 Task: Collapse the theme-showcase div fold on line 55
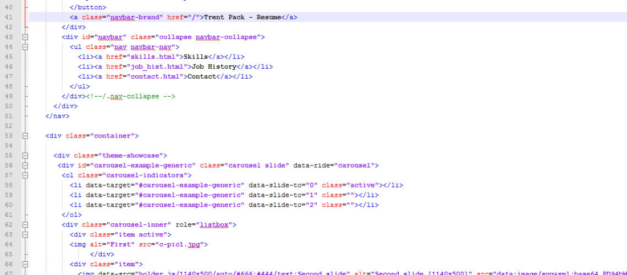coord(25,156)
